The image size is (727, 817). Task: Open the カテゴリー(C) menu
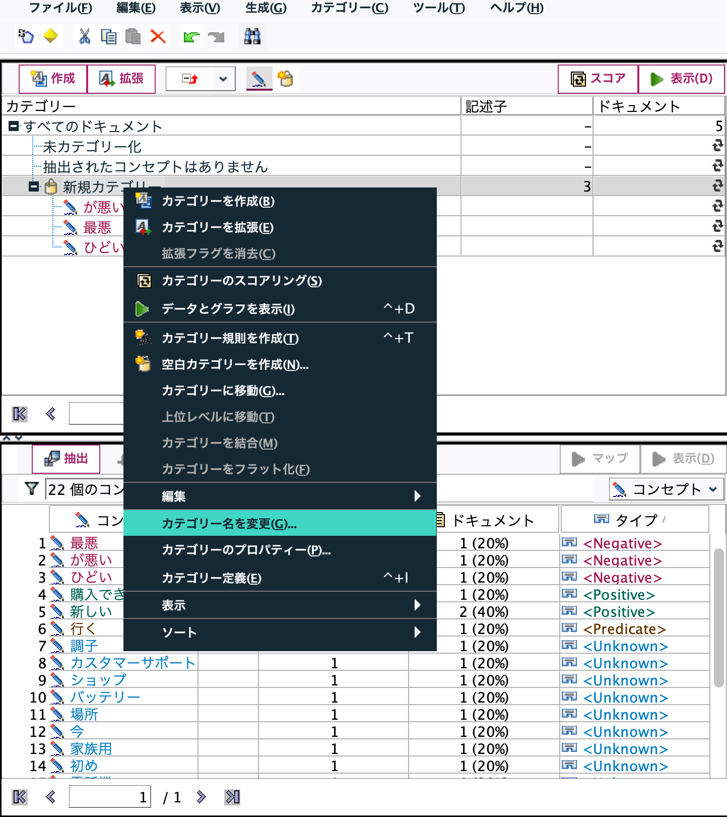point(350,8)
